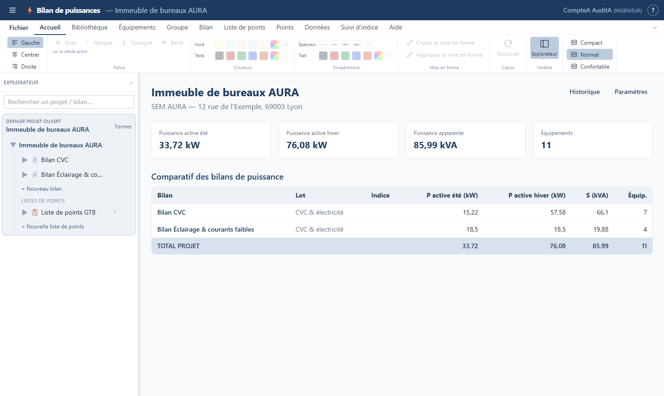The height and width of the screenshot is (396, 664).
Task: Select Compact display density
Action: click(x=590, y=42)
